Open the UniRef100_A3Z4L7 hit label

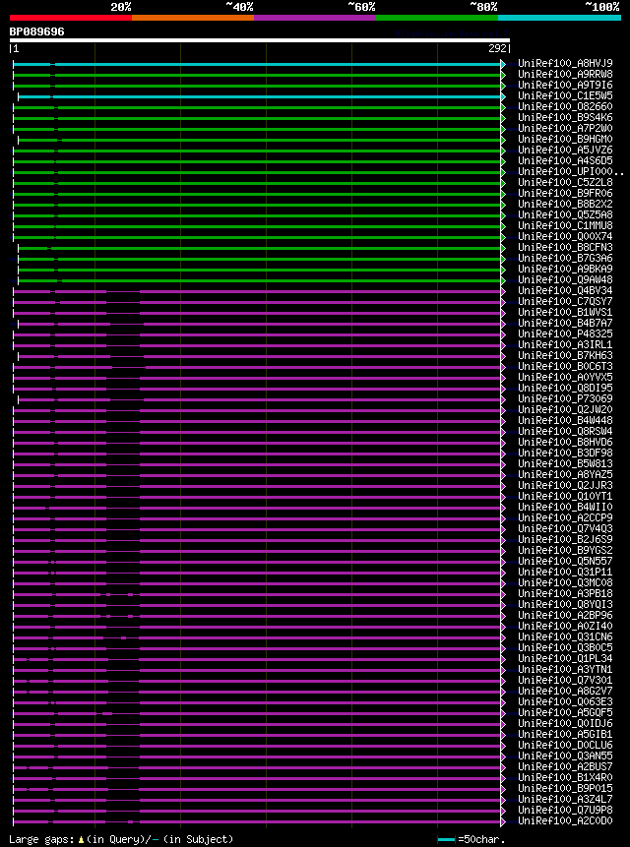pos(565,799)
